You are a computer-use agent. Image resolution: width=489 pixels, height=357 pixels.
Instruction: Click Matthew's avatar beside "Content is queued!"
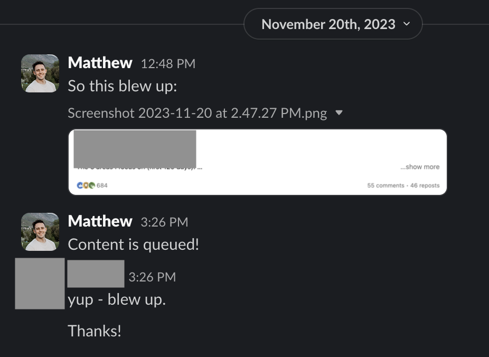pos(40,232)
